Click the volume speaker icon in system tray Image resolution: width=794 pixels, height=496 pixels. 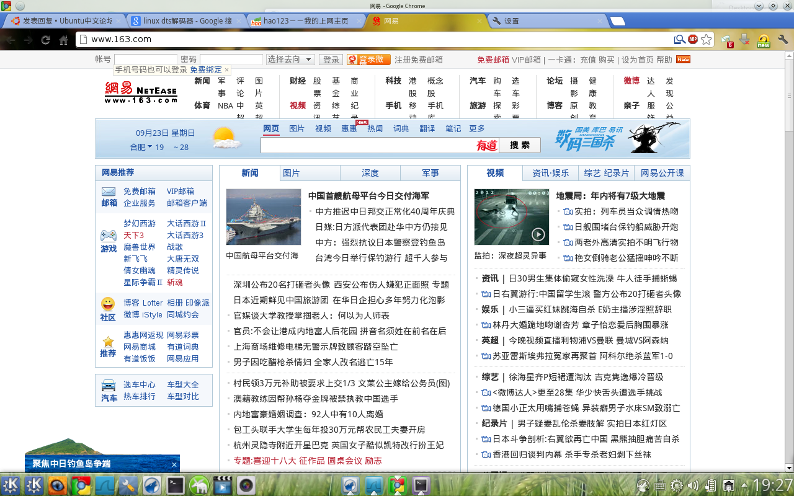[693, 485]
